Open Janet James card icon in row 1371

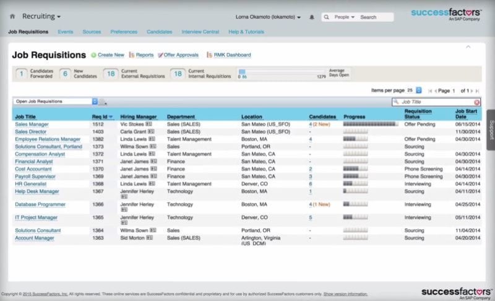pyautogui.click(x=153, y=161)
